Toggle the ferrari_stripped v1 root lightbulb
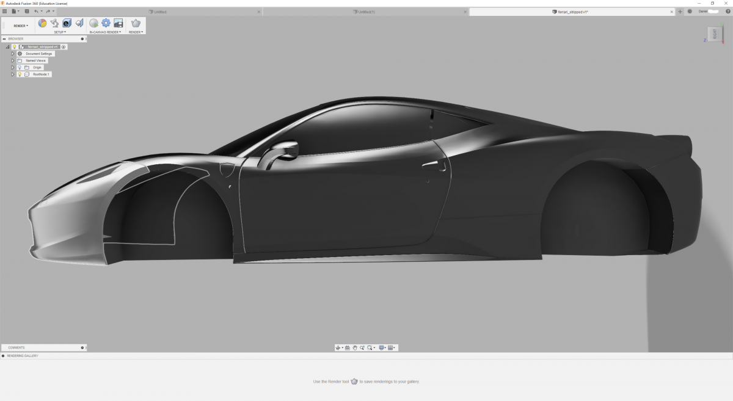This screenshot has width=733, height=401. [15, 46]
